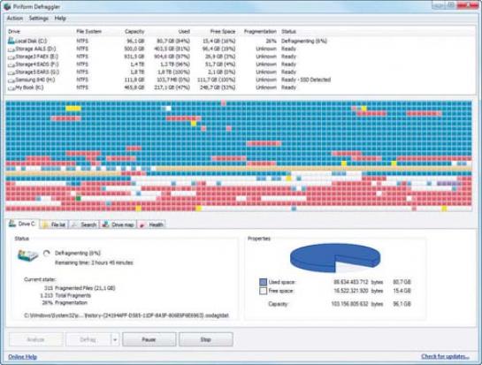This screenshot has width=482, height=365.
Task: Click the '500,0 GB' capacity value
Action: (134, 49)
